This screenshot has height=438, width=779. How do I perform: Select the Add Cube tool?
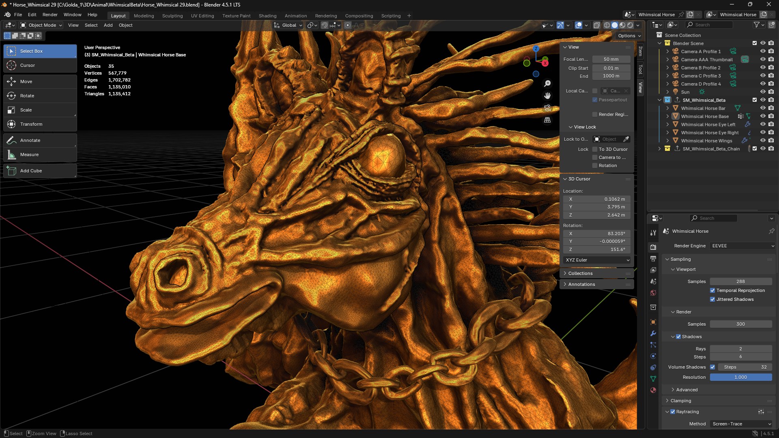40,171
